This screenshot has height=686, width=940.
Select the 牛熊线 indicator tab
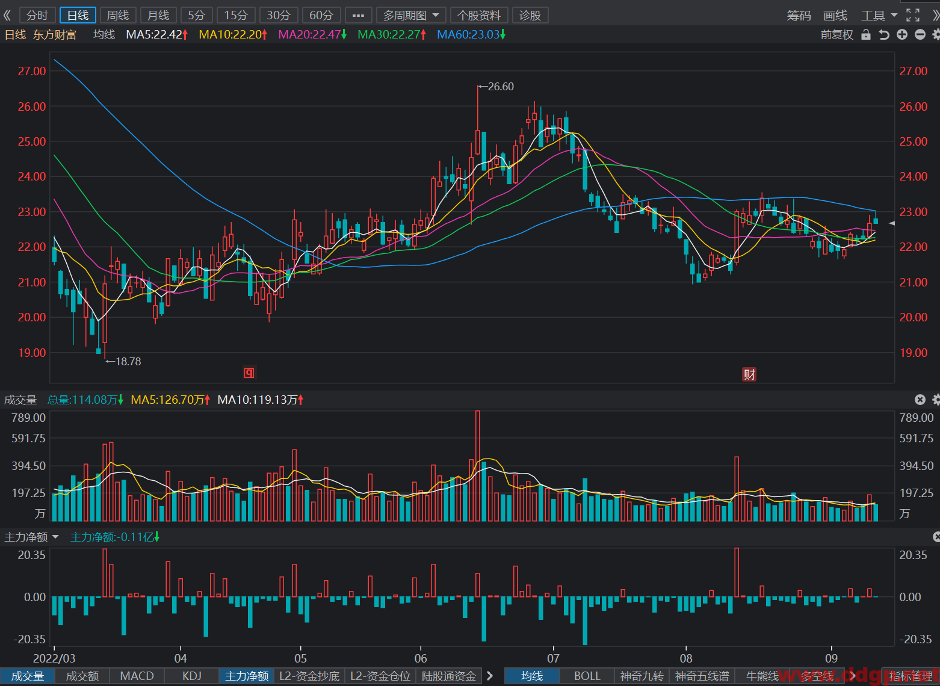coord(762,676)
